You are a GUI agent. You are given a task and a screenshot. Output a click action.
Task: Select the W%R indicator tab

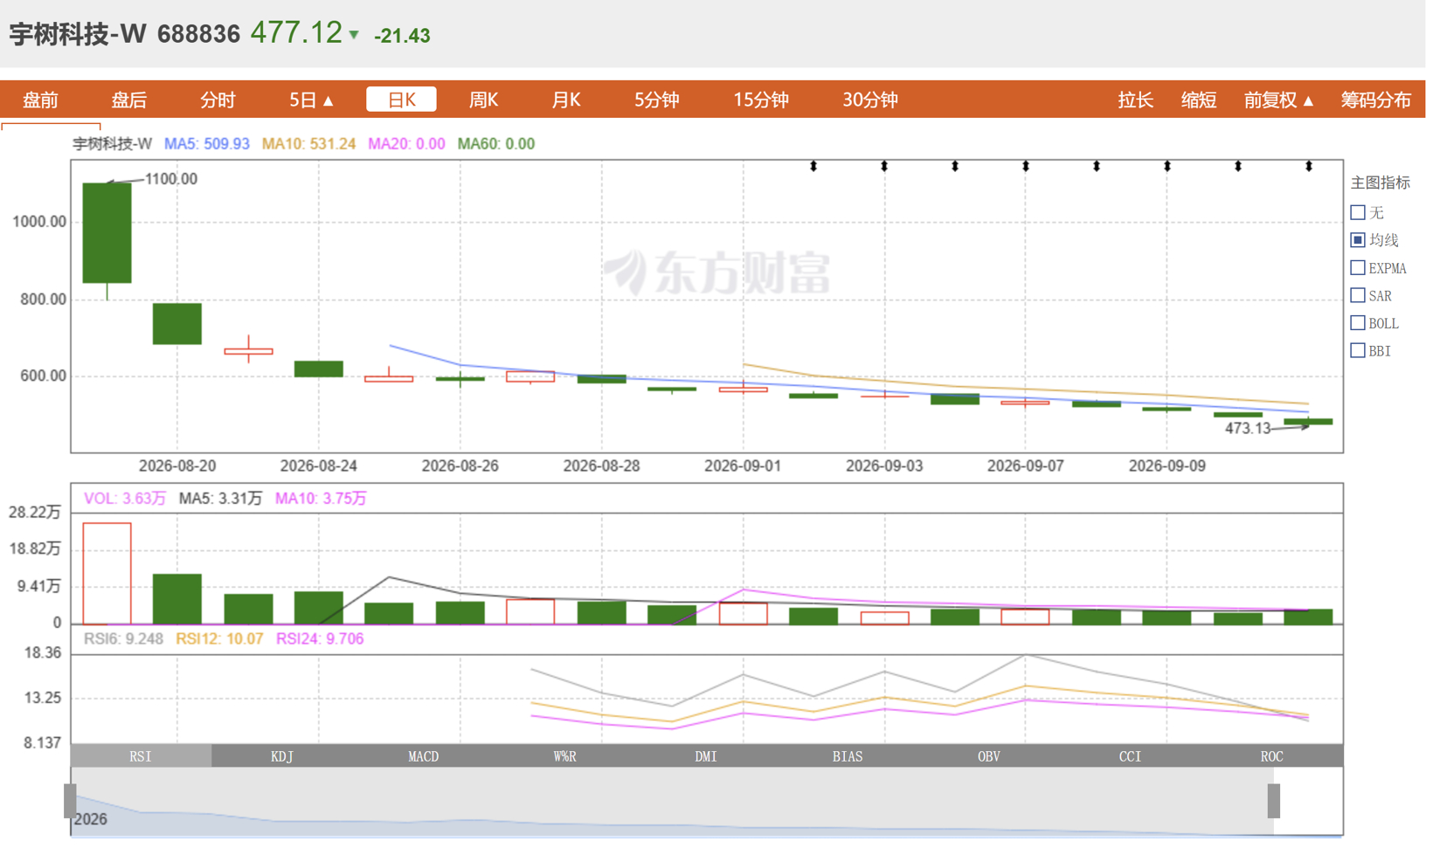click(x=565, y=756)
